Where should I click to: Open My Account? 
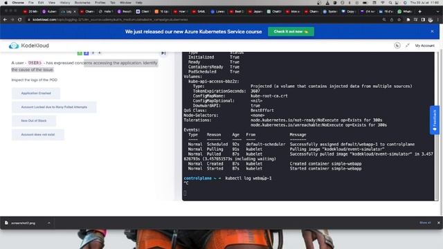[x=424, y=46]
